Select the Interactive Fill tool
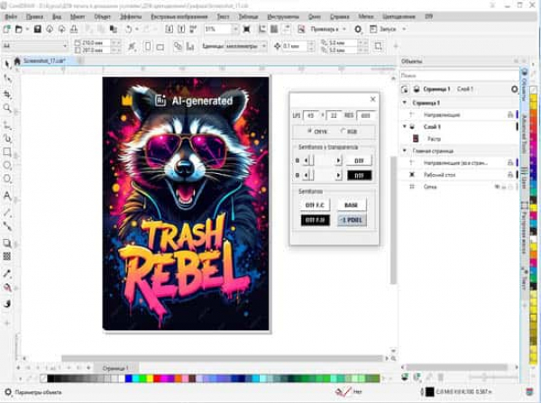 point(7,288)
